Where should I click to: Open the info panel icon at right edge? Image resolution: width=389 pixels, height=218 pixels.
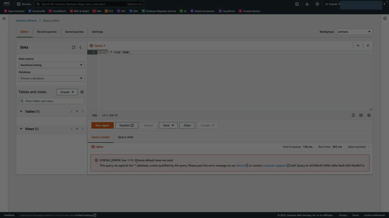point(385,18)
